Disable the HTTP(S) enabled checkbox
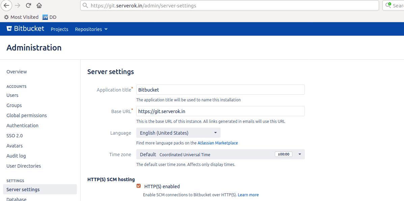Viewport: 404px width, 201px height. pyautogui.click(x=139, y=186)
